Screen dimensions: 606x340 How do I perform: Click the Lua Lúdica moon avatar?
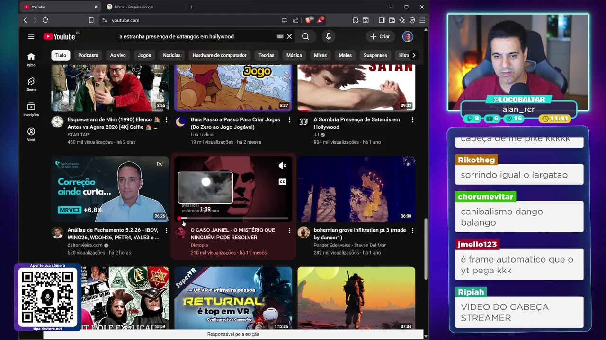(x=180, y=122)
